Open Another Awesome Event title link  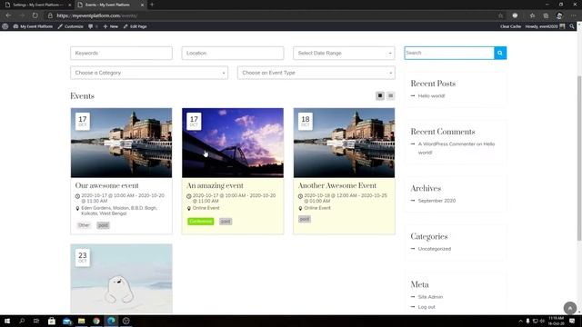click(337, 185)
